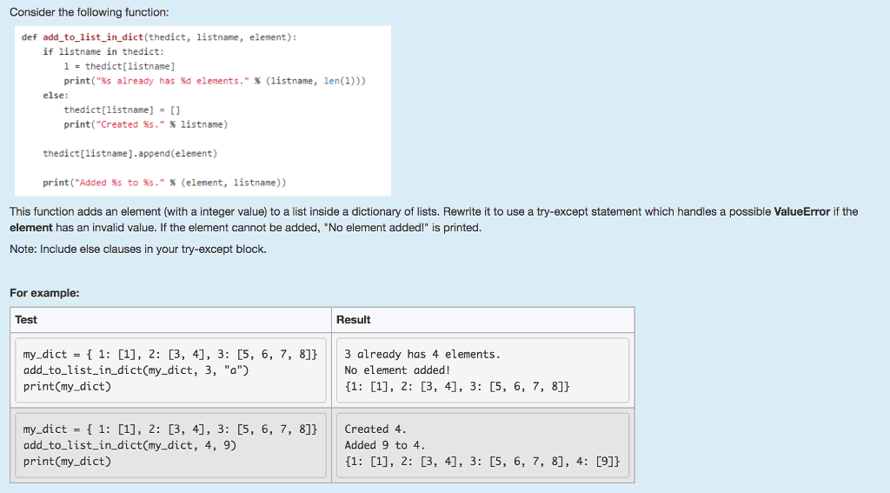Click the 'Result' column header
This screenshot has width=890, height=493.
point(353,320)
